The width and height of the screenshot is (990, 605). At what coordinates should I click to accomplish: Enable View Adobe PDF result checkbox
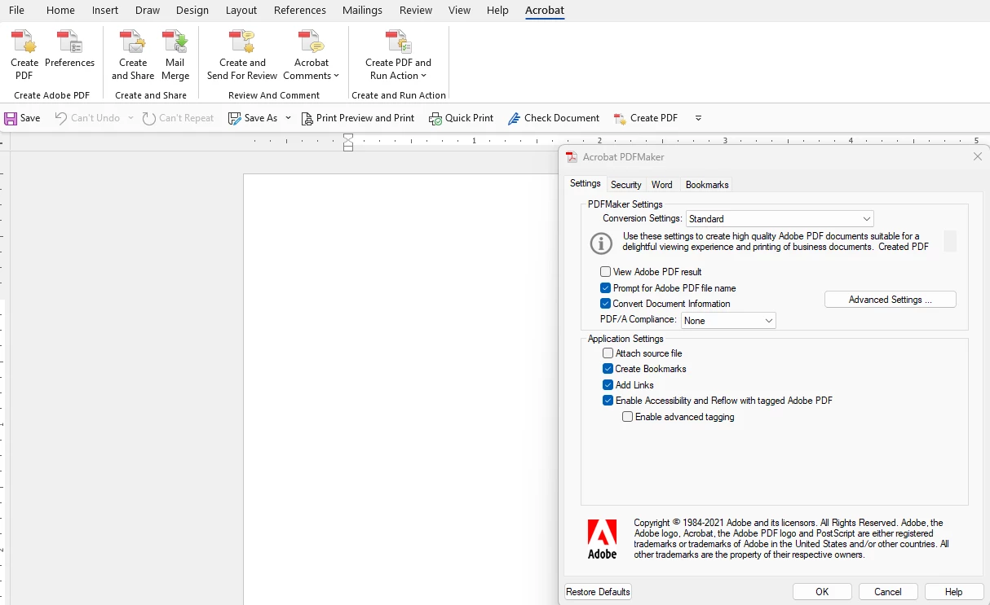click(x=605, y=272)
